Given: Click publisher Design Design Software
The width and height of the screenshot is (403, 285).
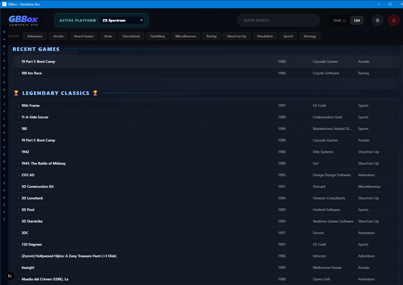Looking at the screenshot, I should pos(332,175).
